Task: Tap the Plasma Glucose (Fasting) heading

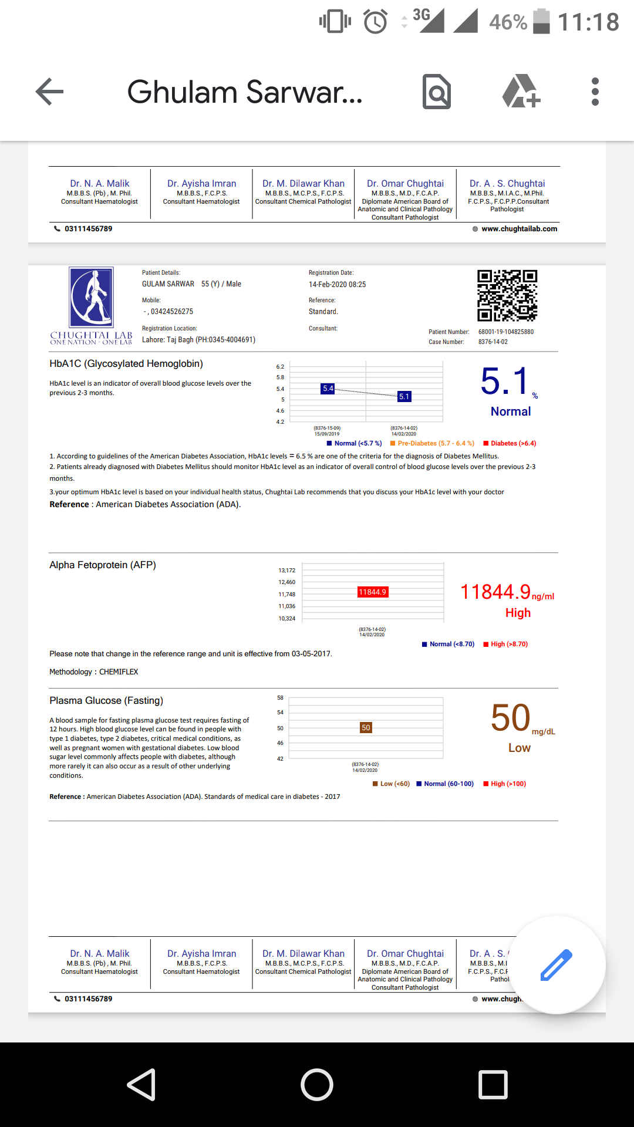Action: click(106, 701)
